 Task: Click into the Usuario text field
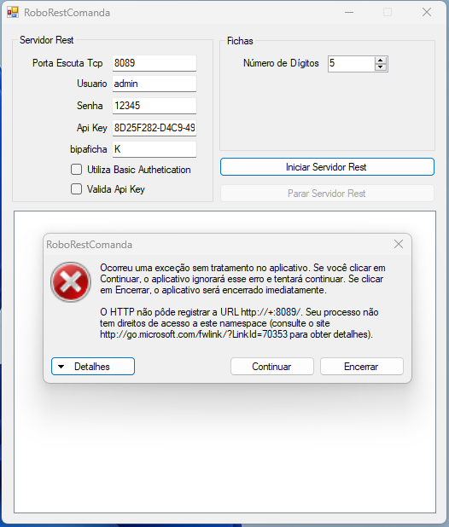[x=155, y=84]
